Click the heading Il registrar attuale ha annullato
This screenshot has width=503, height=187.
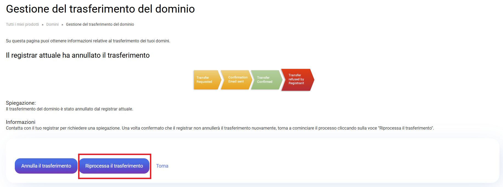78,55
